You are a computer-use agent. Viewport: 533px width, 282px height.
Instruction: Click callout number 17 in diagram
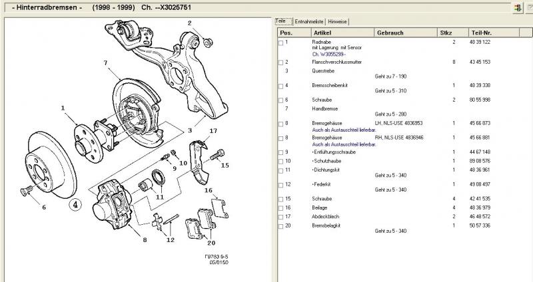(x=213, y=130)
